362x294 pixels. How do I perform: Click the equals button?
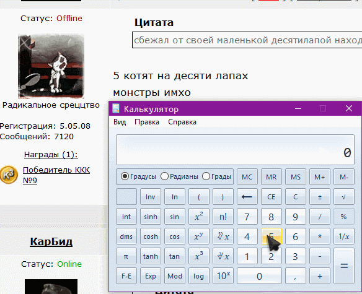(344, 266)
